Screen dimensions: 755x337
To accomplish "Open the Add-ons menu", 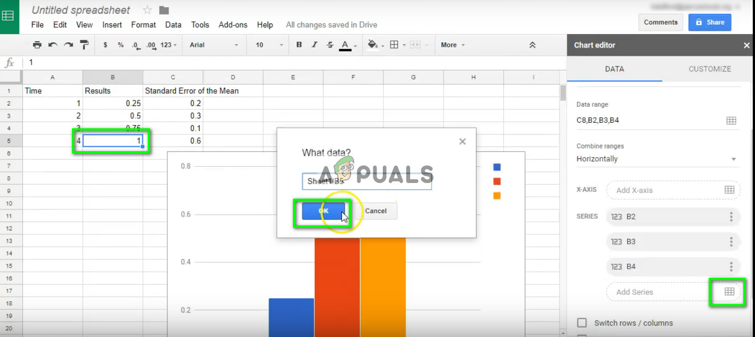I will 233,25.
